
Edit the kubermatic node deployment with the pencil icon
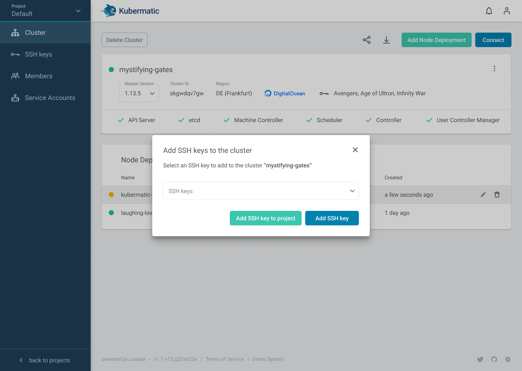483,195
